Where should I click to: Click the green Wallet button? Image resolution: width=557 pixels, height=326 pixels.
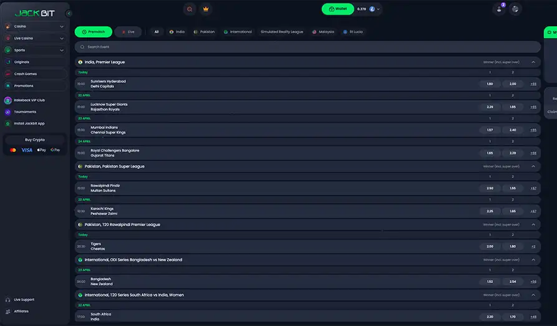pyautogui.click(x=338, y=9)
